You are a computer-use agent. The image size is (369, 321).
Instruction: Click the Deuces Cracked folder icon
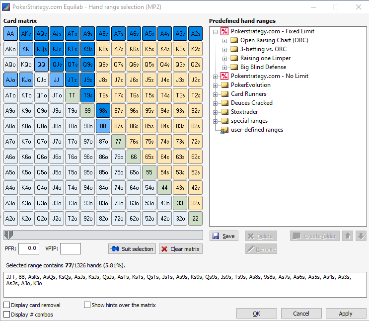pyautogui.click(x=224, y=103)
